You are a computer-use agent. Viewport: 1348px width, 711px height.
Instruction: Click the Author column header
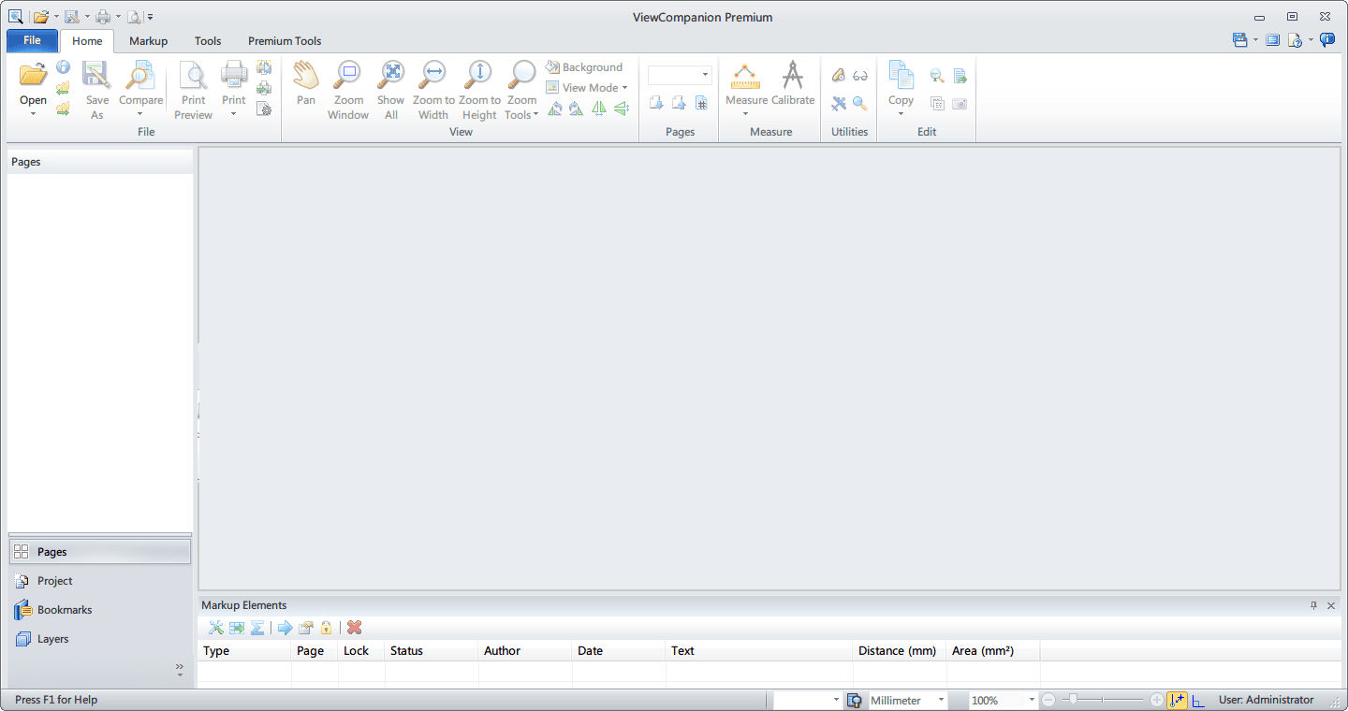click(x=503, y=651)
